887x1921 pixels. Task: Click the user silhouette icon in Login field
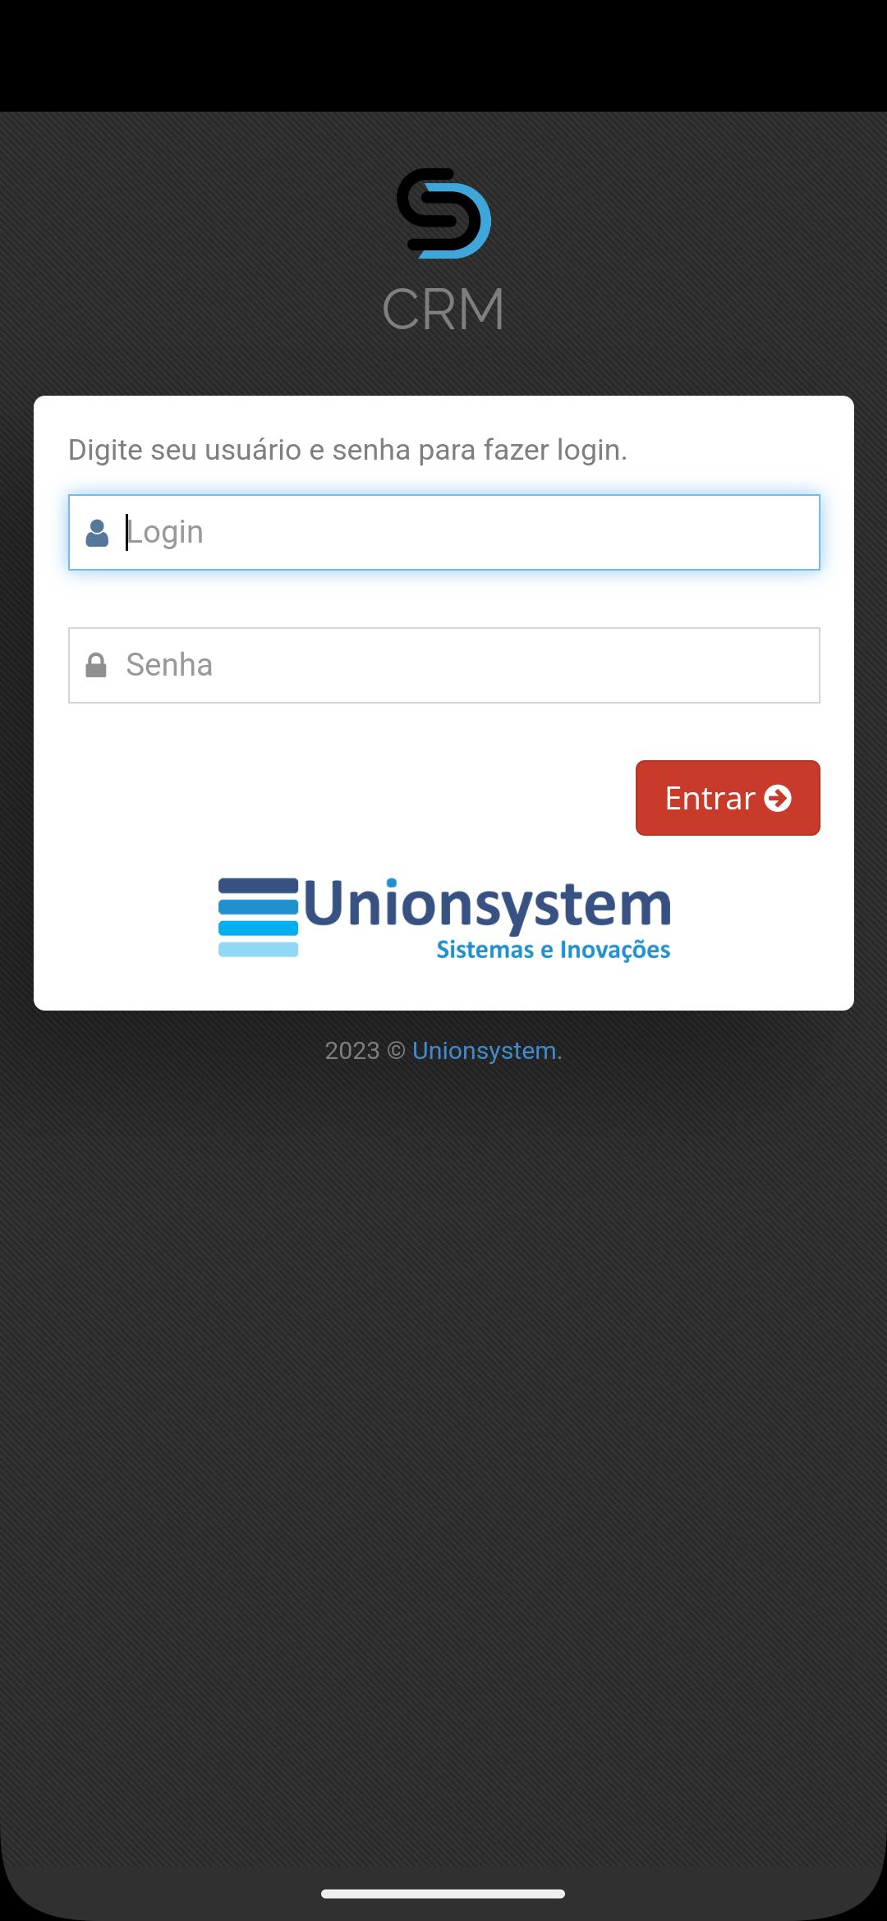[x=97, y=533]
